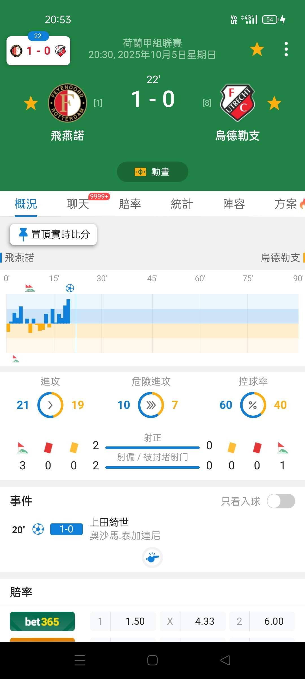Toggle the 只看入球 goals-only switch
305x679 pixels.
coord(281,501)
